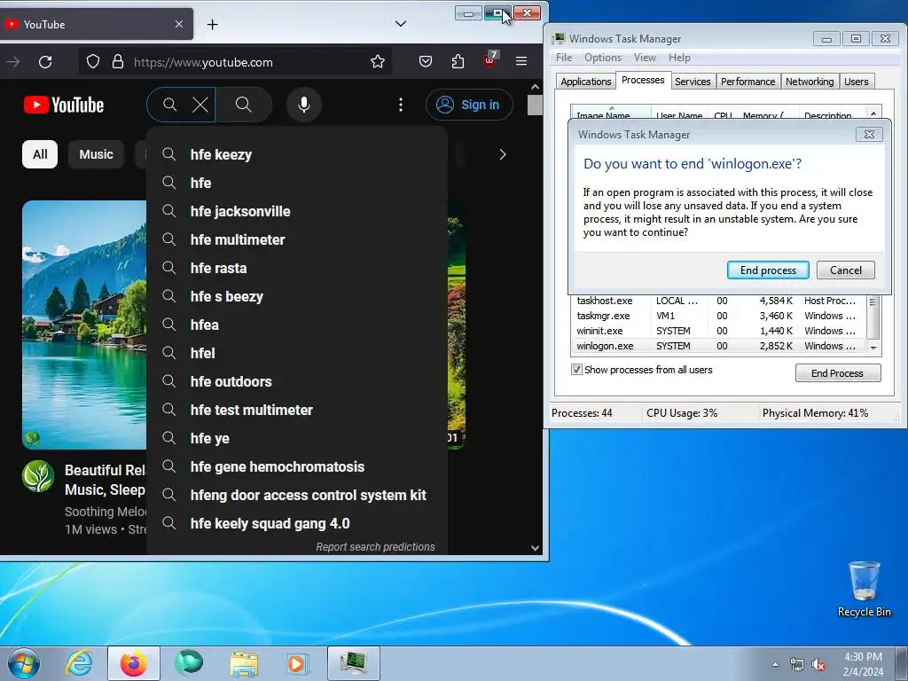Screen dimensions: 908x681
Task: Click the YouTube page scrollbar down arrow
Action: (x=535, y=548)
